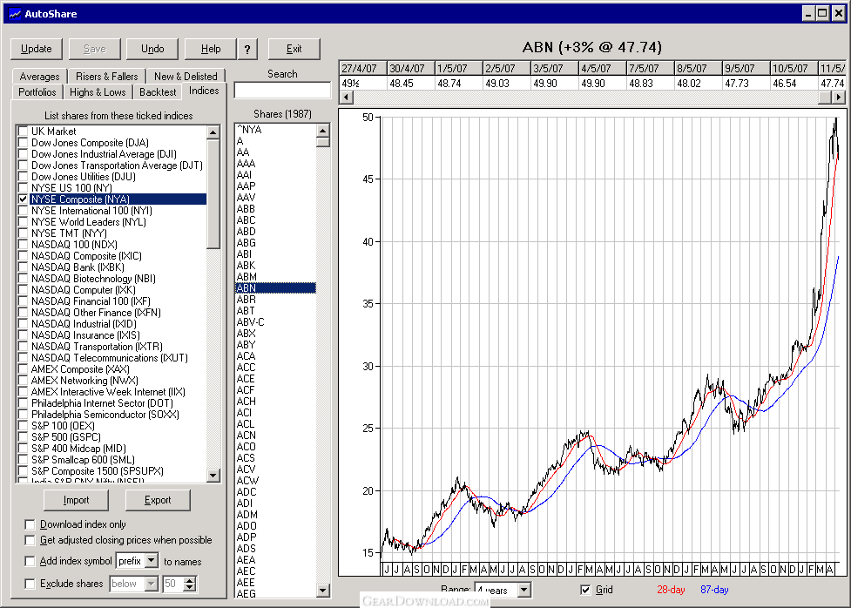Select ADM in the shares list
851x608 pixels.
(275, 515)
